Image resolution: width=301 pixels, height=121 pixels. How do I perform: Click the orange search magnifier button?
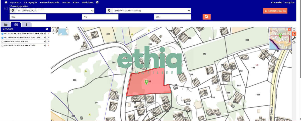206,17
